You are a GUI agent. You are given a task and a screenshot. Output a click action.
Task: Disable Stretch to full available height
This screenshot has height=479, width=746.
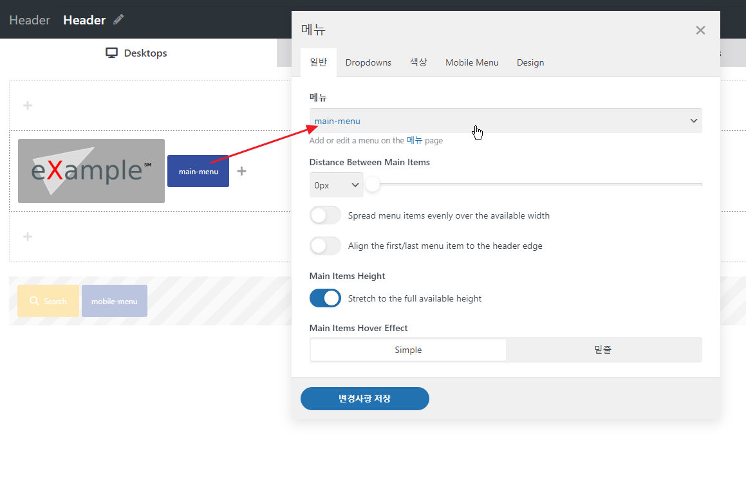click(326, 298)
